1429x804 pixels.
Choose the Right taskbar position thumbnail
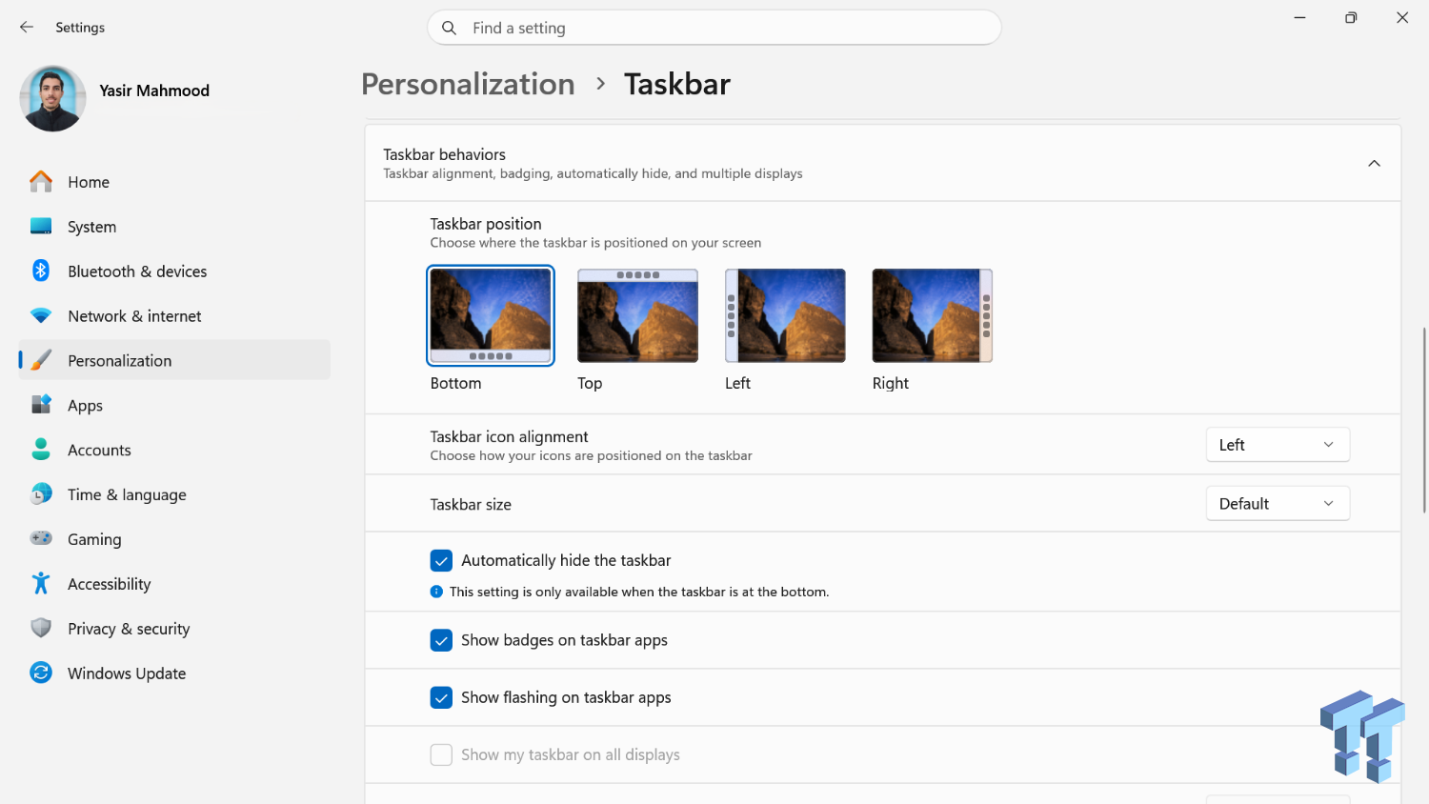click(x=933, y=315)
